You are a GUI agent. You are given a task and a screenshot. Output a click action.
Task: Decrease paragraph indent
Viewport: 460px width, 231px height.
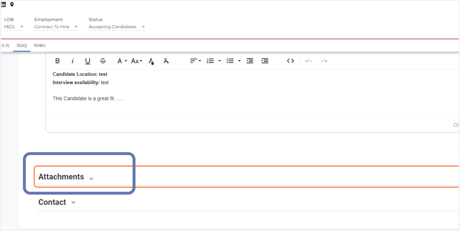tap(250, 61)
